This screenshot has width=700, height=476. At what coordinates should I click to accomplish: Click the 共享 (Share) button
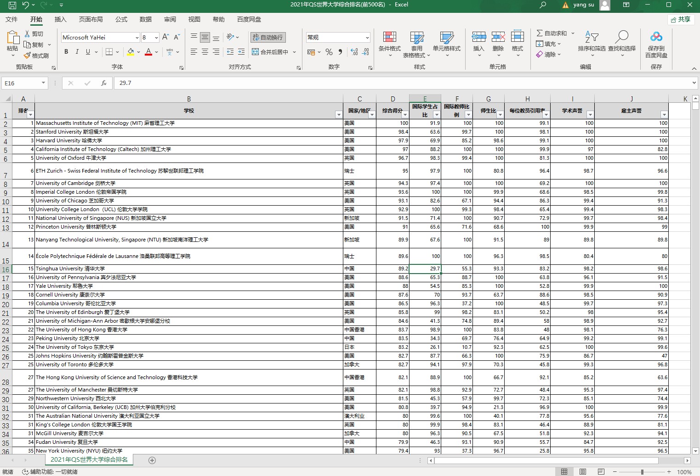pos(680,19)
